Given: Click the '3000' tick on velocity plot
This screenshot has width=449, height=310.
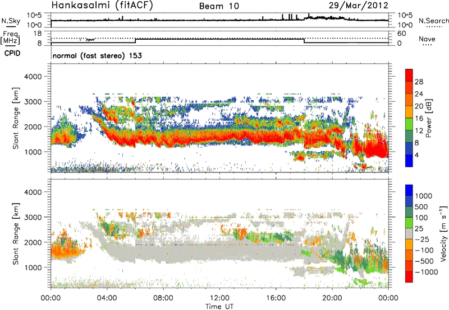Looking at the screenshot, I should (x=33, y=217).
